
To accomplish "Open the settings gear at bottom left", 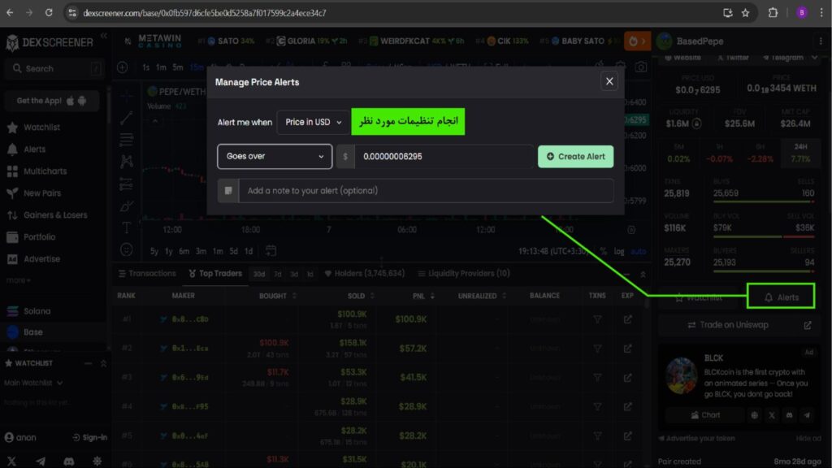I will [97, 461].
